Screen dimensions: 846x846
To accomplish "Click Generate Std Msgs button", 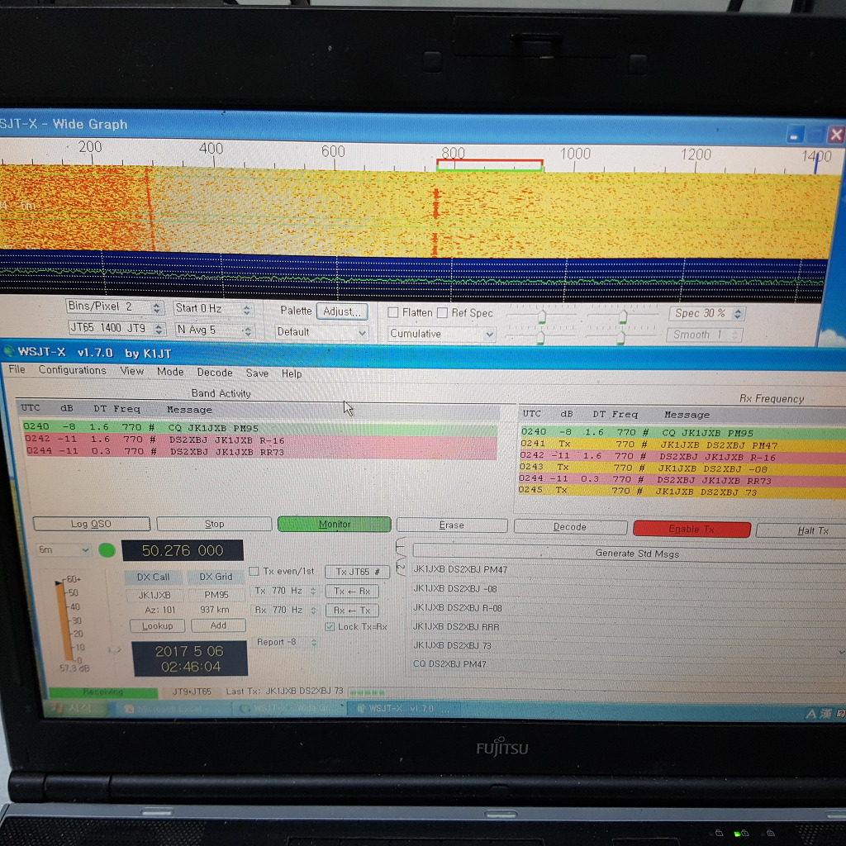I will click(629, 553).
